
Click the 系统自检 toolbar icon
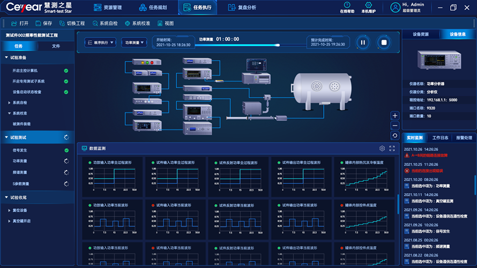point(95,24)
